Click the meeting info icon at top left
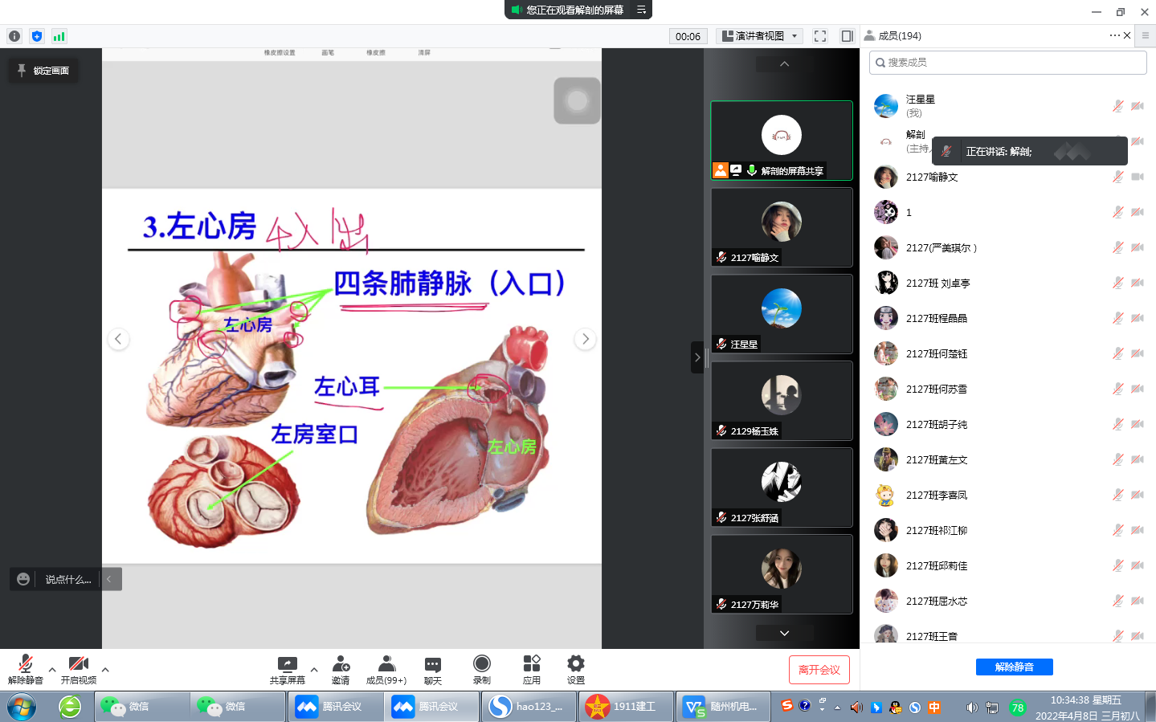Screen dimensions: 1156x722 click(x=14, y=36)
